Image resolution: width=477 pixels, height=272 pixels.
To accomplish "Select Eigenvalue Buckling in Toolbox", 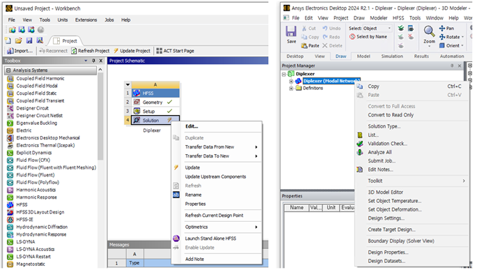I will click(36, 123).
